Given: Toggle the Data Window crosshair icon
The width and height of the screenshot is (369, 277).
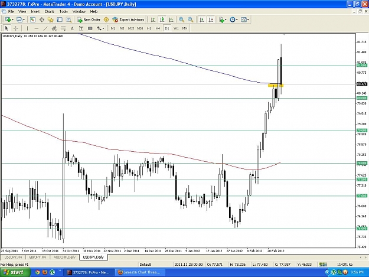Looking at the screenshot, I should click(42, 19).
